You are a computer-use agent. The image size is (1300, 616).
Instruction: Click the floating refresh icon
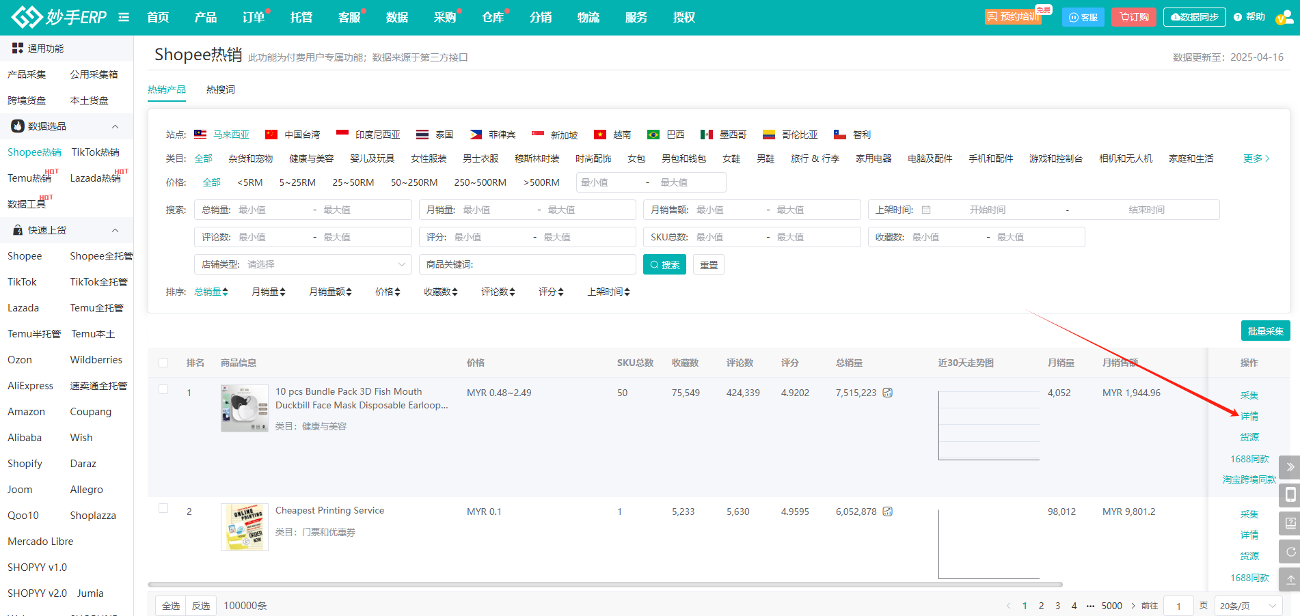(x=1290, y=551)
